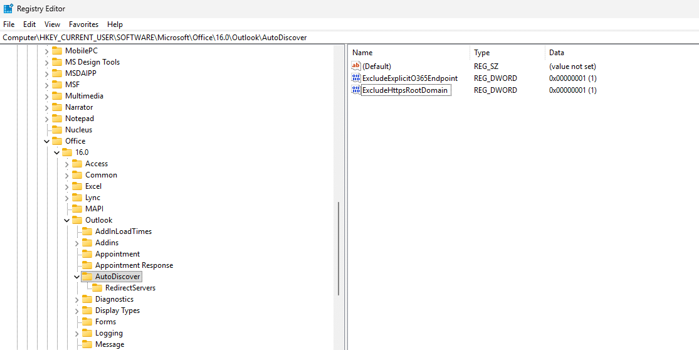Select the Logging key label

109,334
